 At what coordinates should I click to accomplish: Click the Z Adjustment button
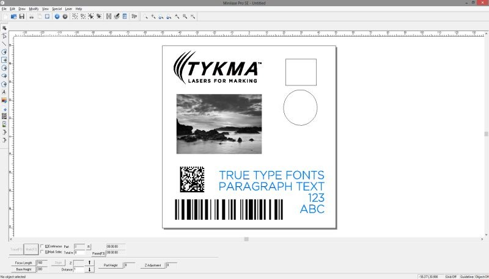click(153, 266)
